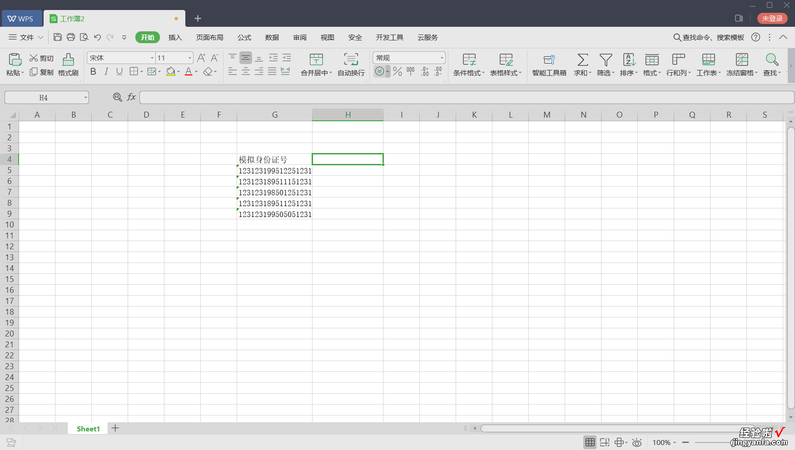Copy the selection with 复制
This screenshot has height=450, width=795.
tap(41, 72)
